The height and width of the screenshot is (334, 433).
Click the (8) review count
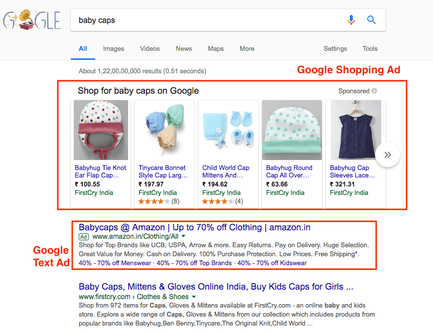point(175,201)
